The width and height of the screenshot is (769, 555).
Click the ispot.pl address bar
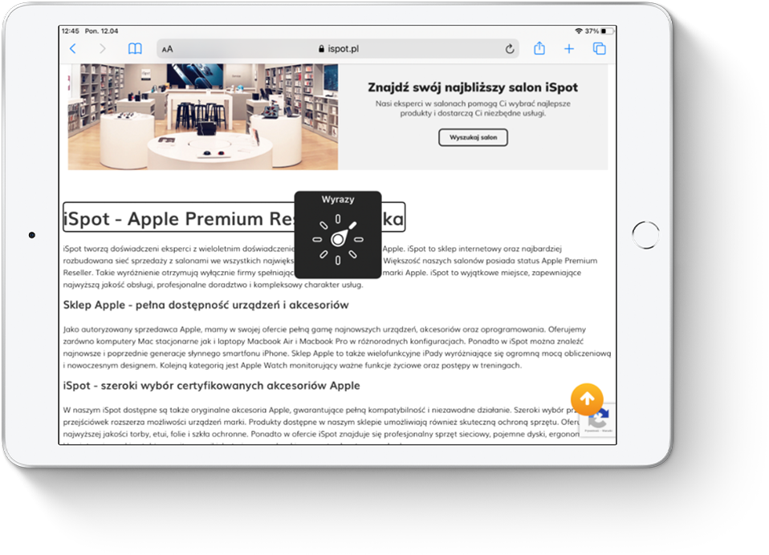pyautogui.click(x=338, y=49)
